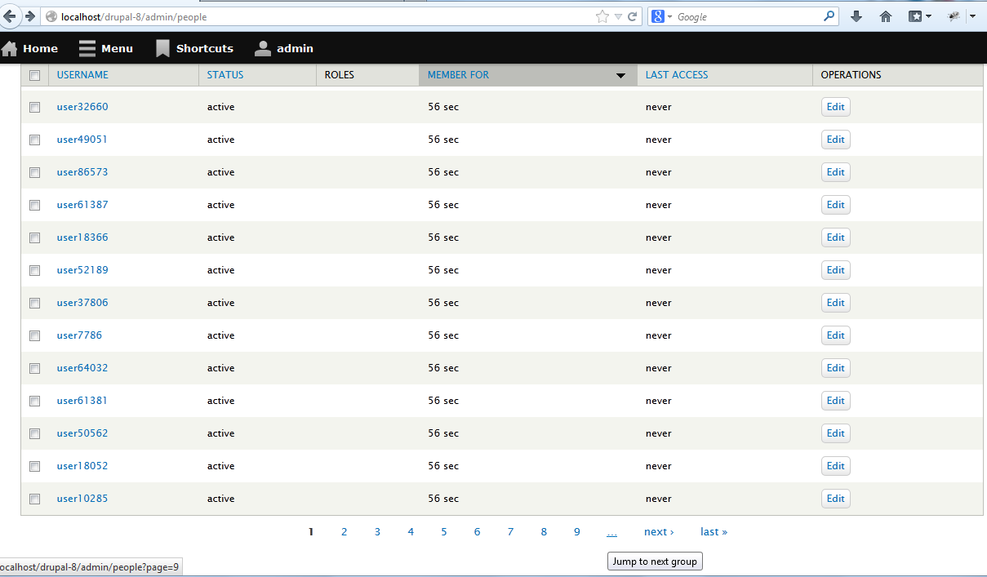The width and height of the screenshot is (987, 577).
Task: Open the Google search engine dropdown
Action: tap(662, 16)
